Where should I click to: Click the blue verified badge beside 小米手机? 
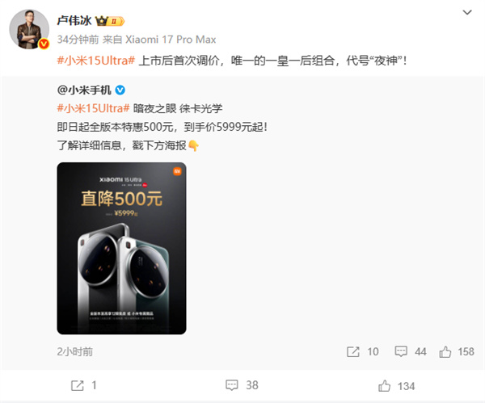click(120, 90)
